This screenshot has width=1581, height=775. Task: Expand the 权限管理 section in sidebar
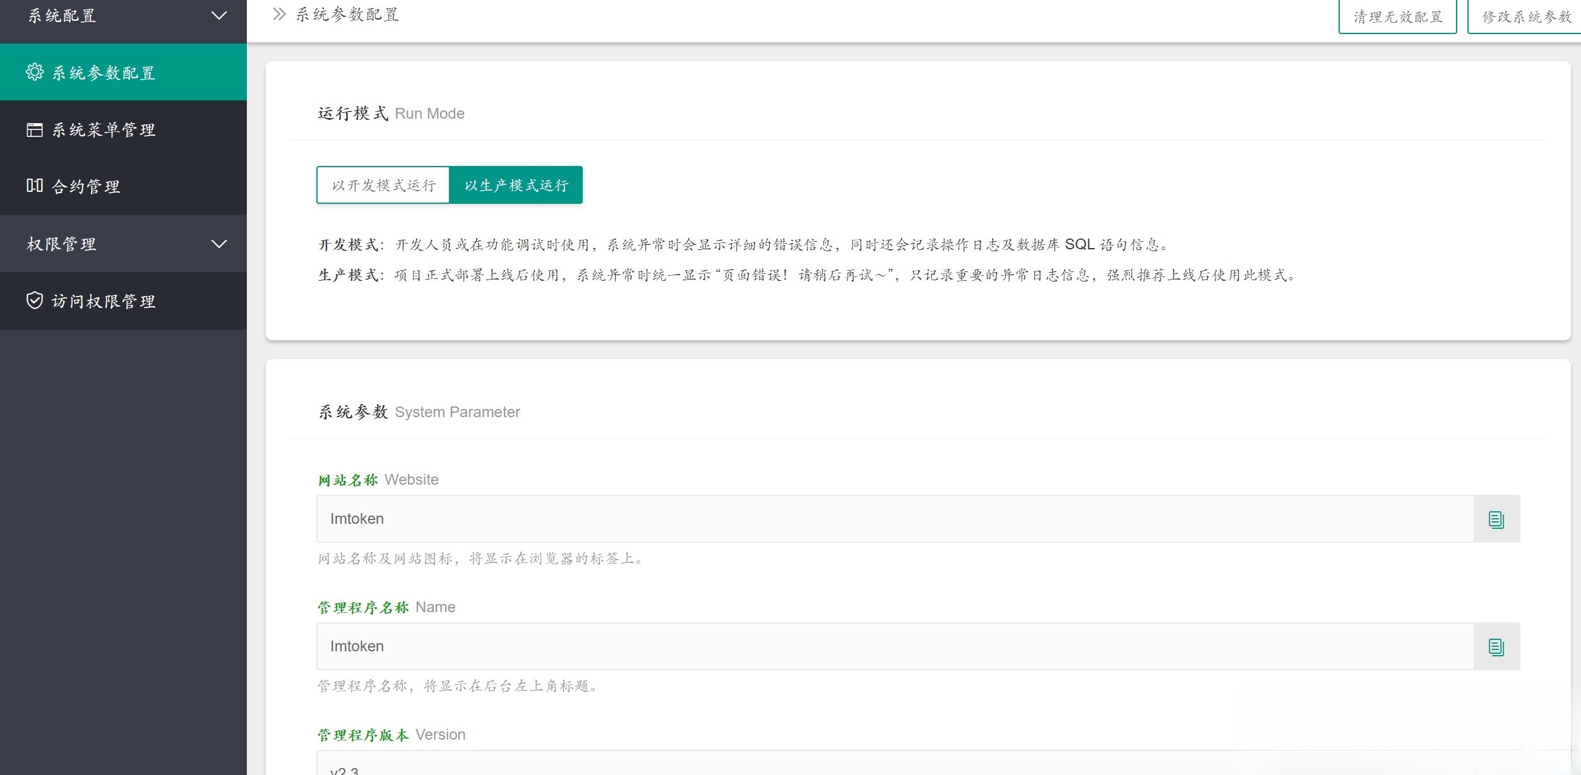click(218, 244)
